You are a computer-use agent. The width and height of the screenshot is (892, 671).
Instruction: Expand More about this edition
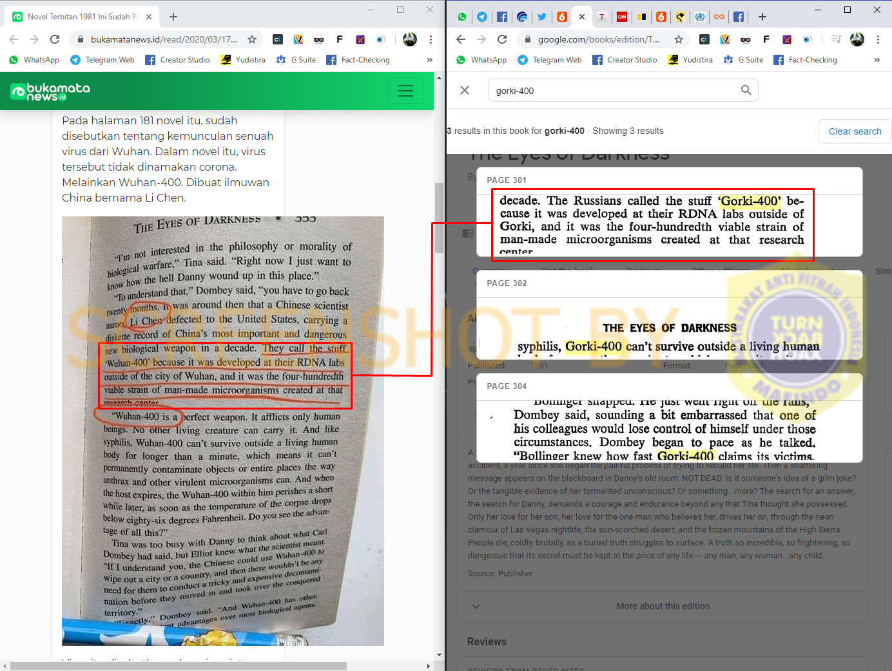pyautogui.click(x=663, y=606)
